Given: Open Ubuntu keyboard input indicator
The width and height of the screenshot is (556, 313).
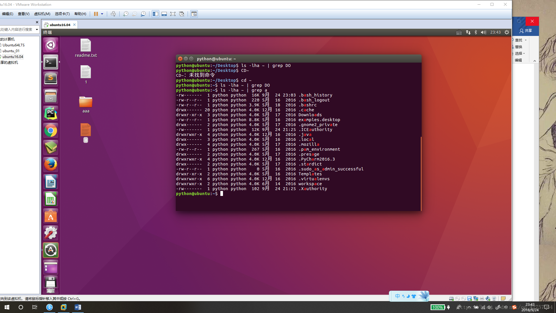Looking at the screenshot, I should pos(459,32).
